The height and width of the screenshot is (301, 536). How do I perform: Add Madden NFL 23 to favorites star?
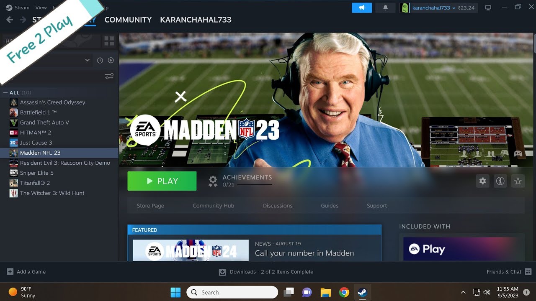(x=518, y=181)
